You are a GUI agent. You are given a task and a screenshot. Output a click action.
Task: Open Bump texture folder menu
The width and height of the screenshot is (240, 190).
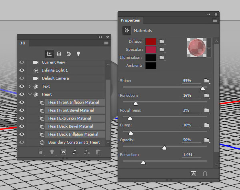(x=207, y=125)
